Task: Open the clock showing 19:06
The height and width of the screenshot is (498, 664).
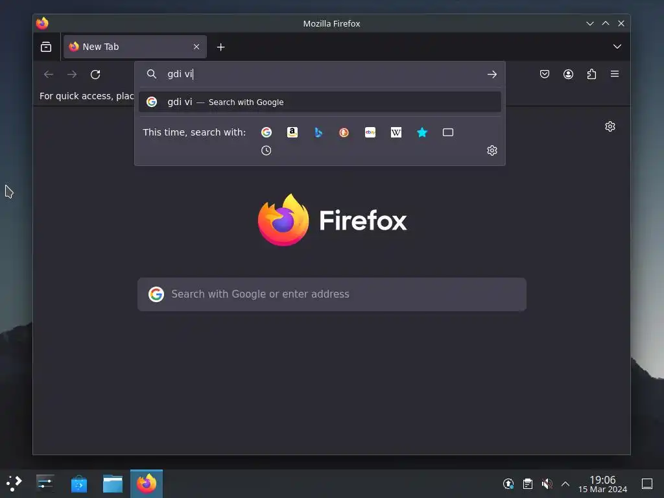Action: pyautogui.click(x=602, y=484)
